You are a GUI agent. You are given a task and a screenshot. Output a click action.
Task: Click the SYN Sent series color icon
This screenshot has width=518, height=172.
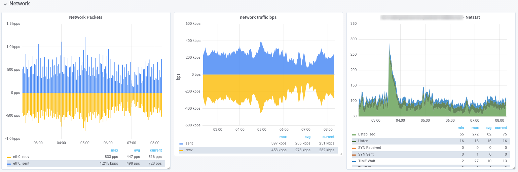click(354, 155)
